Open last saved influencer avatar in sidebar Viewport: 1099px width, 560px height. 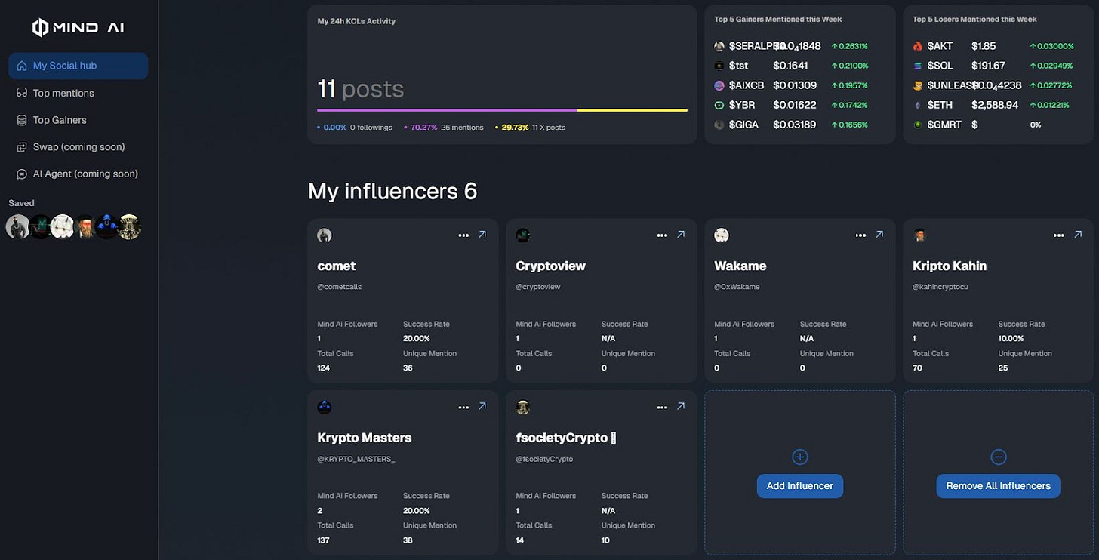(x=130, y=226)
